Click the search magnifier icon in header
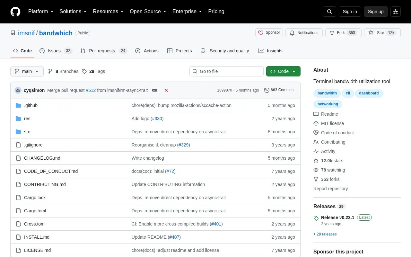Screen dimensions: 411x257 [x=329, y=12]
